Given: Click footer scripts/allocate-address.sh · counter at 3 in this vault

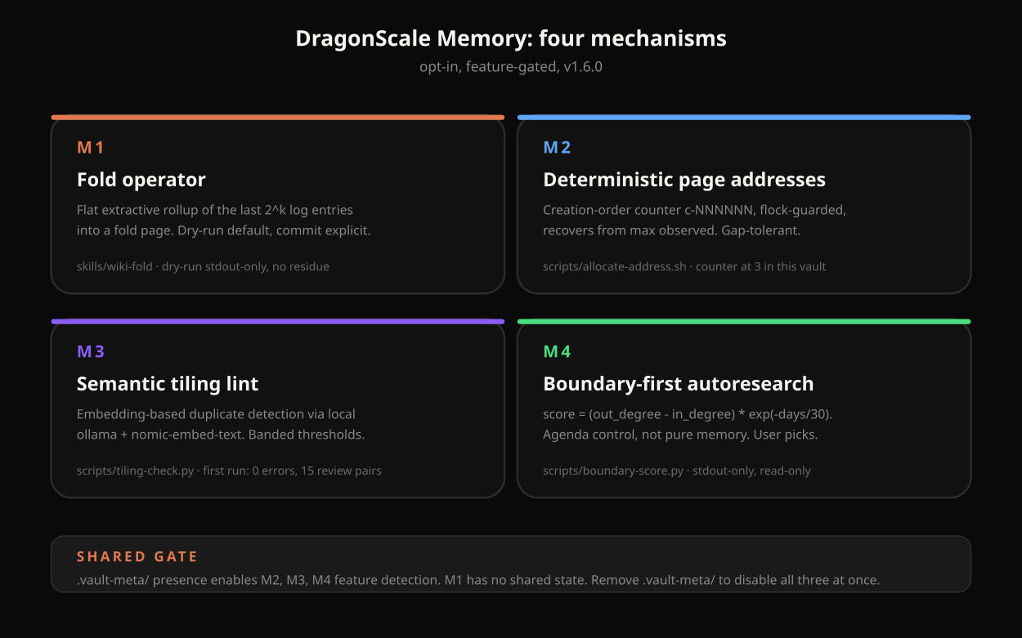Looking at the screenshot, I should tap(684, 266).
